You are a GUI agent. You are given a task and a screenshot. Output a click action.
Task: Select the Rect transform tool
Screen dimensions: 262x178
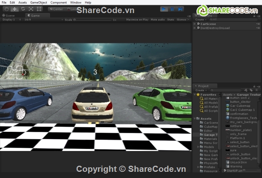click(x=39, y=9)
